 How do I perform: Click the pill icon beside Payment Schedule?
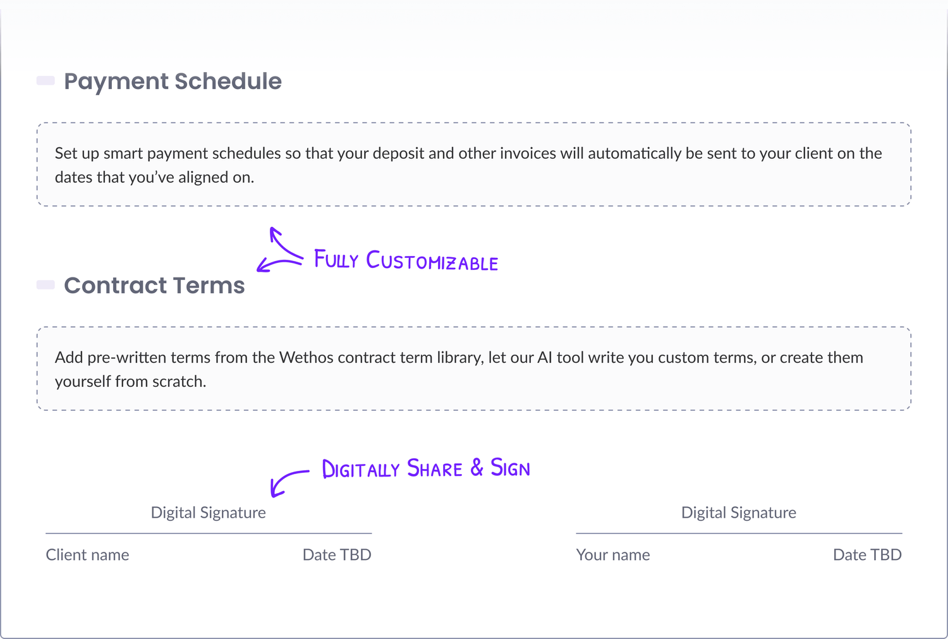click(46, 80)
